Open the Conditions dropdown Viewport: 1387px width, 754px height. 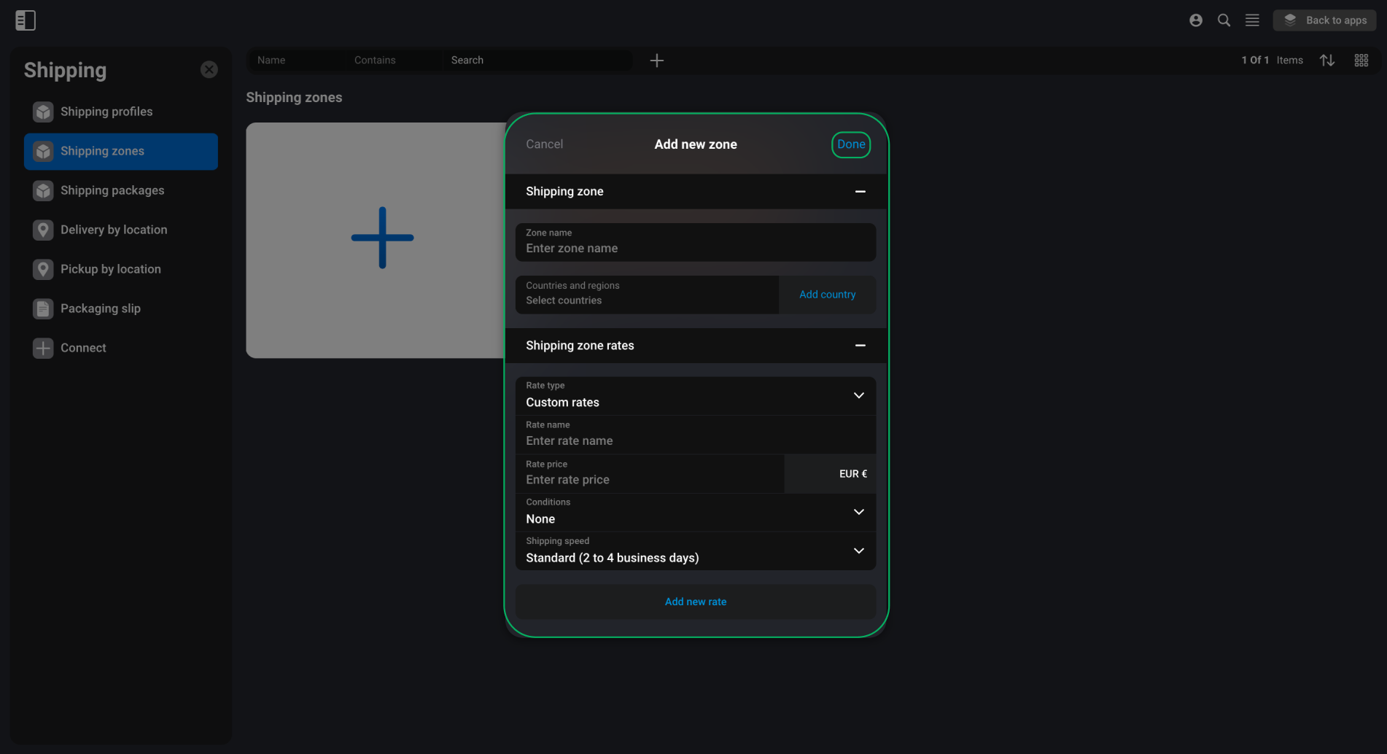pos(696,513)
